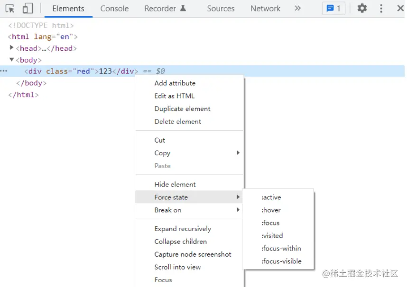Choose Capture node screenshot
Viewport: 407px width, 287px height.
(189, 254)
